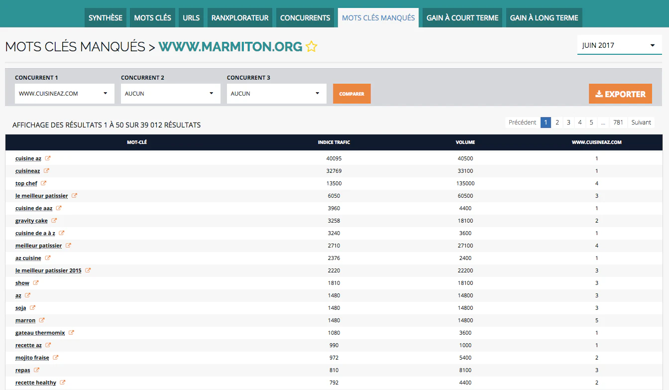Open the Ranxplorateur tab
This screenshot has height=390, width=669.
point(240,18)
